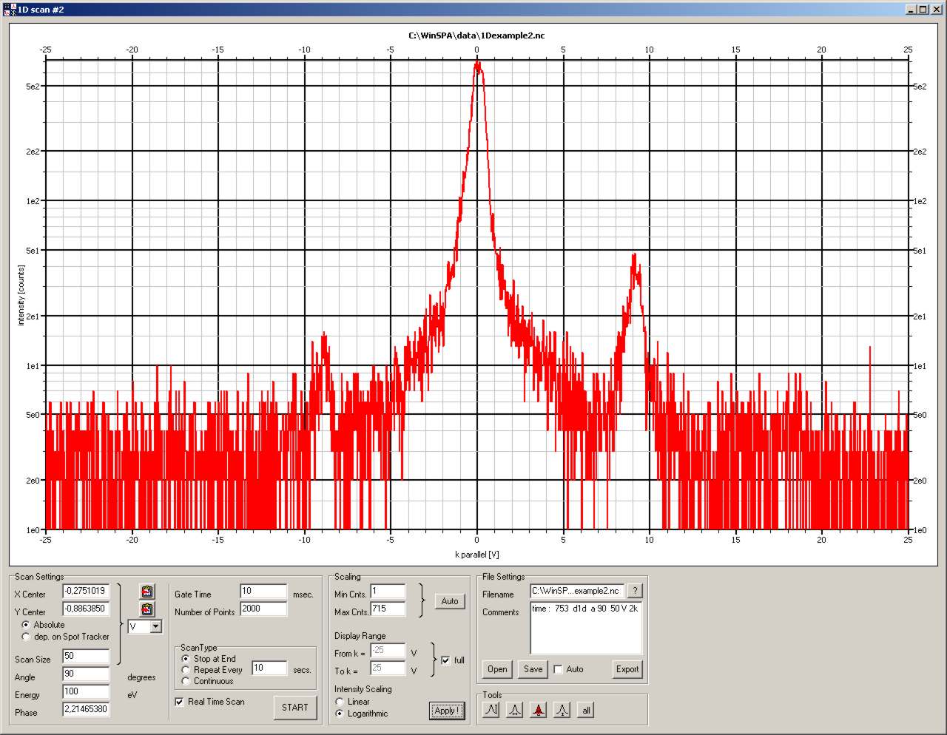Disable the Real Time Scan checkbox
This screenshot has width=947, height=735.
pos(179,702)
